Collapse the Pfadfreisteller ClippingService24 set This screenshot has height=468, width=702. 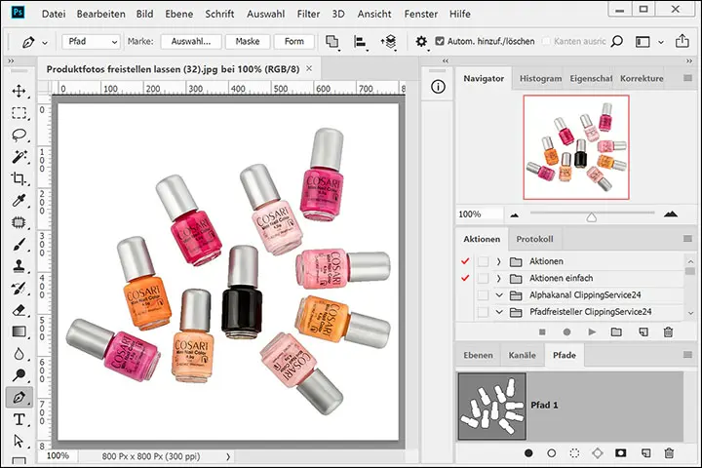tap(499, 312)
